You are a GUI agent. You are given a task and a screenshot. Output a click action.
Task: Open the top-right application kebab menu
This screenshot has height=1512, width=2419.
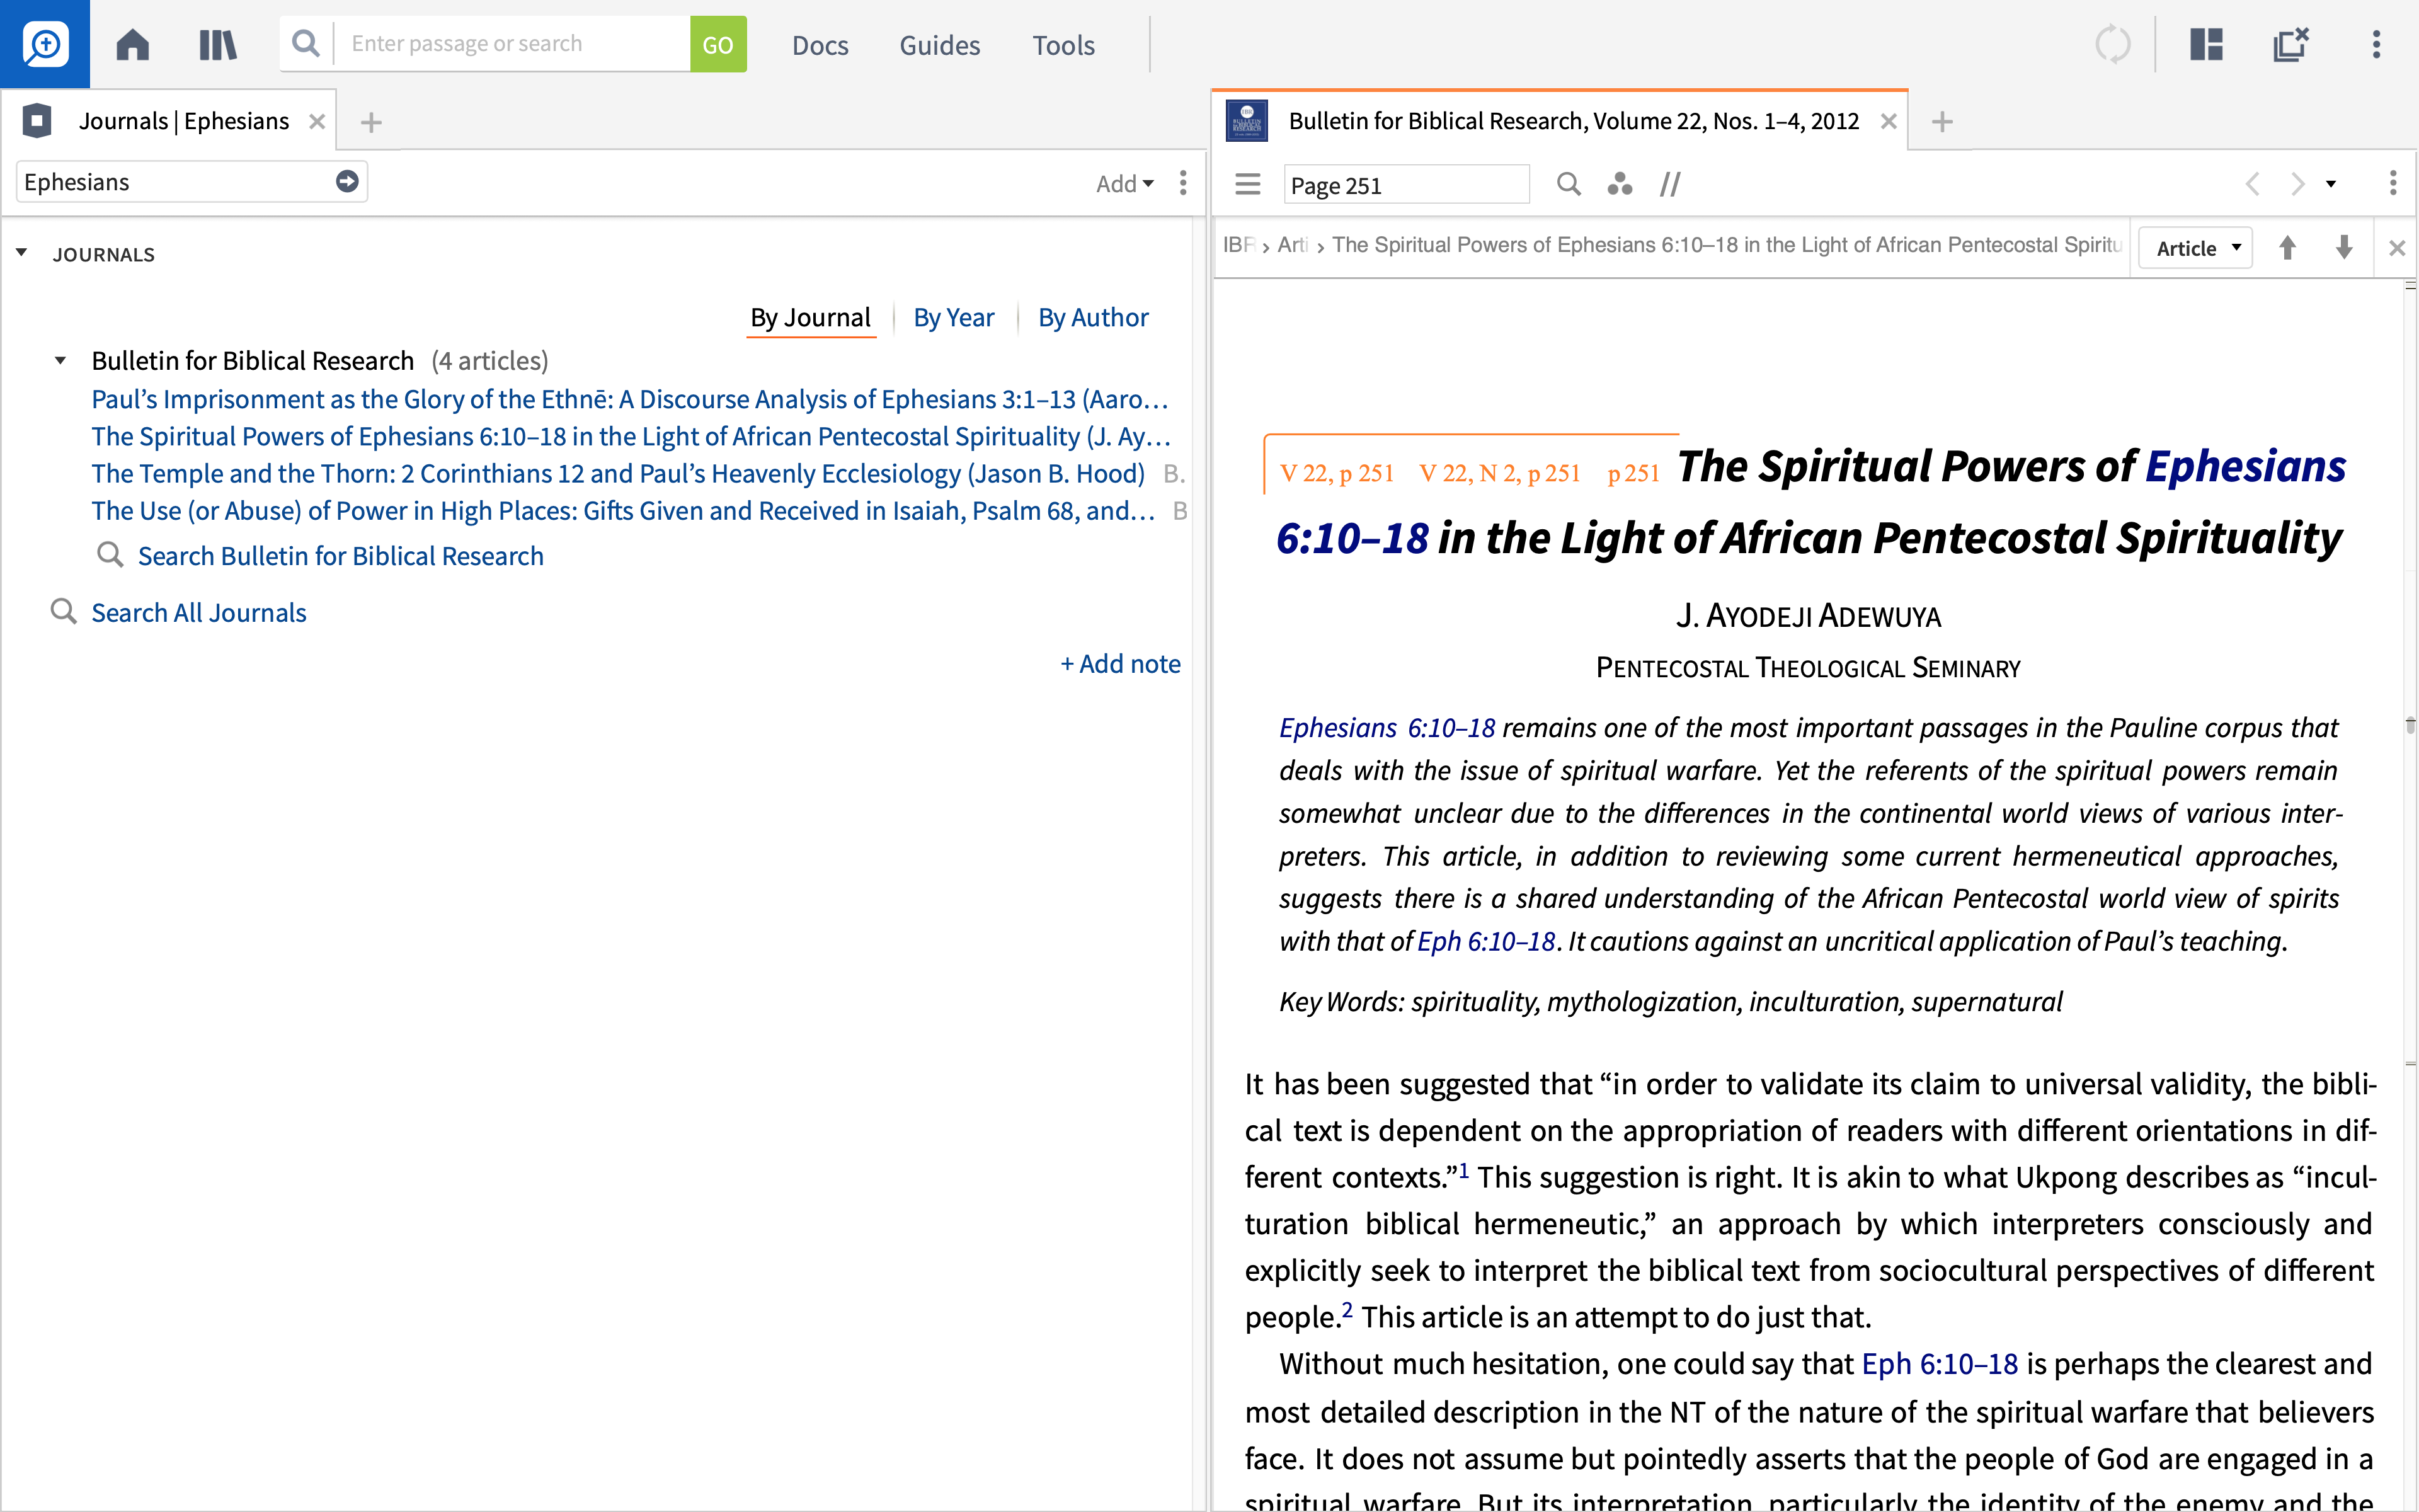pos(2377,45)
